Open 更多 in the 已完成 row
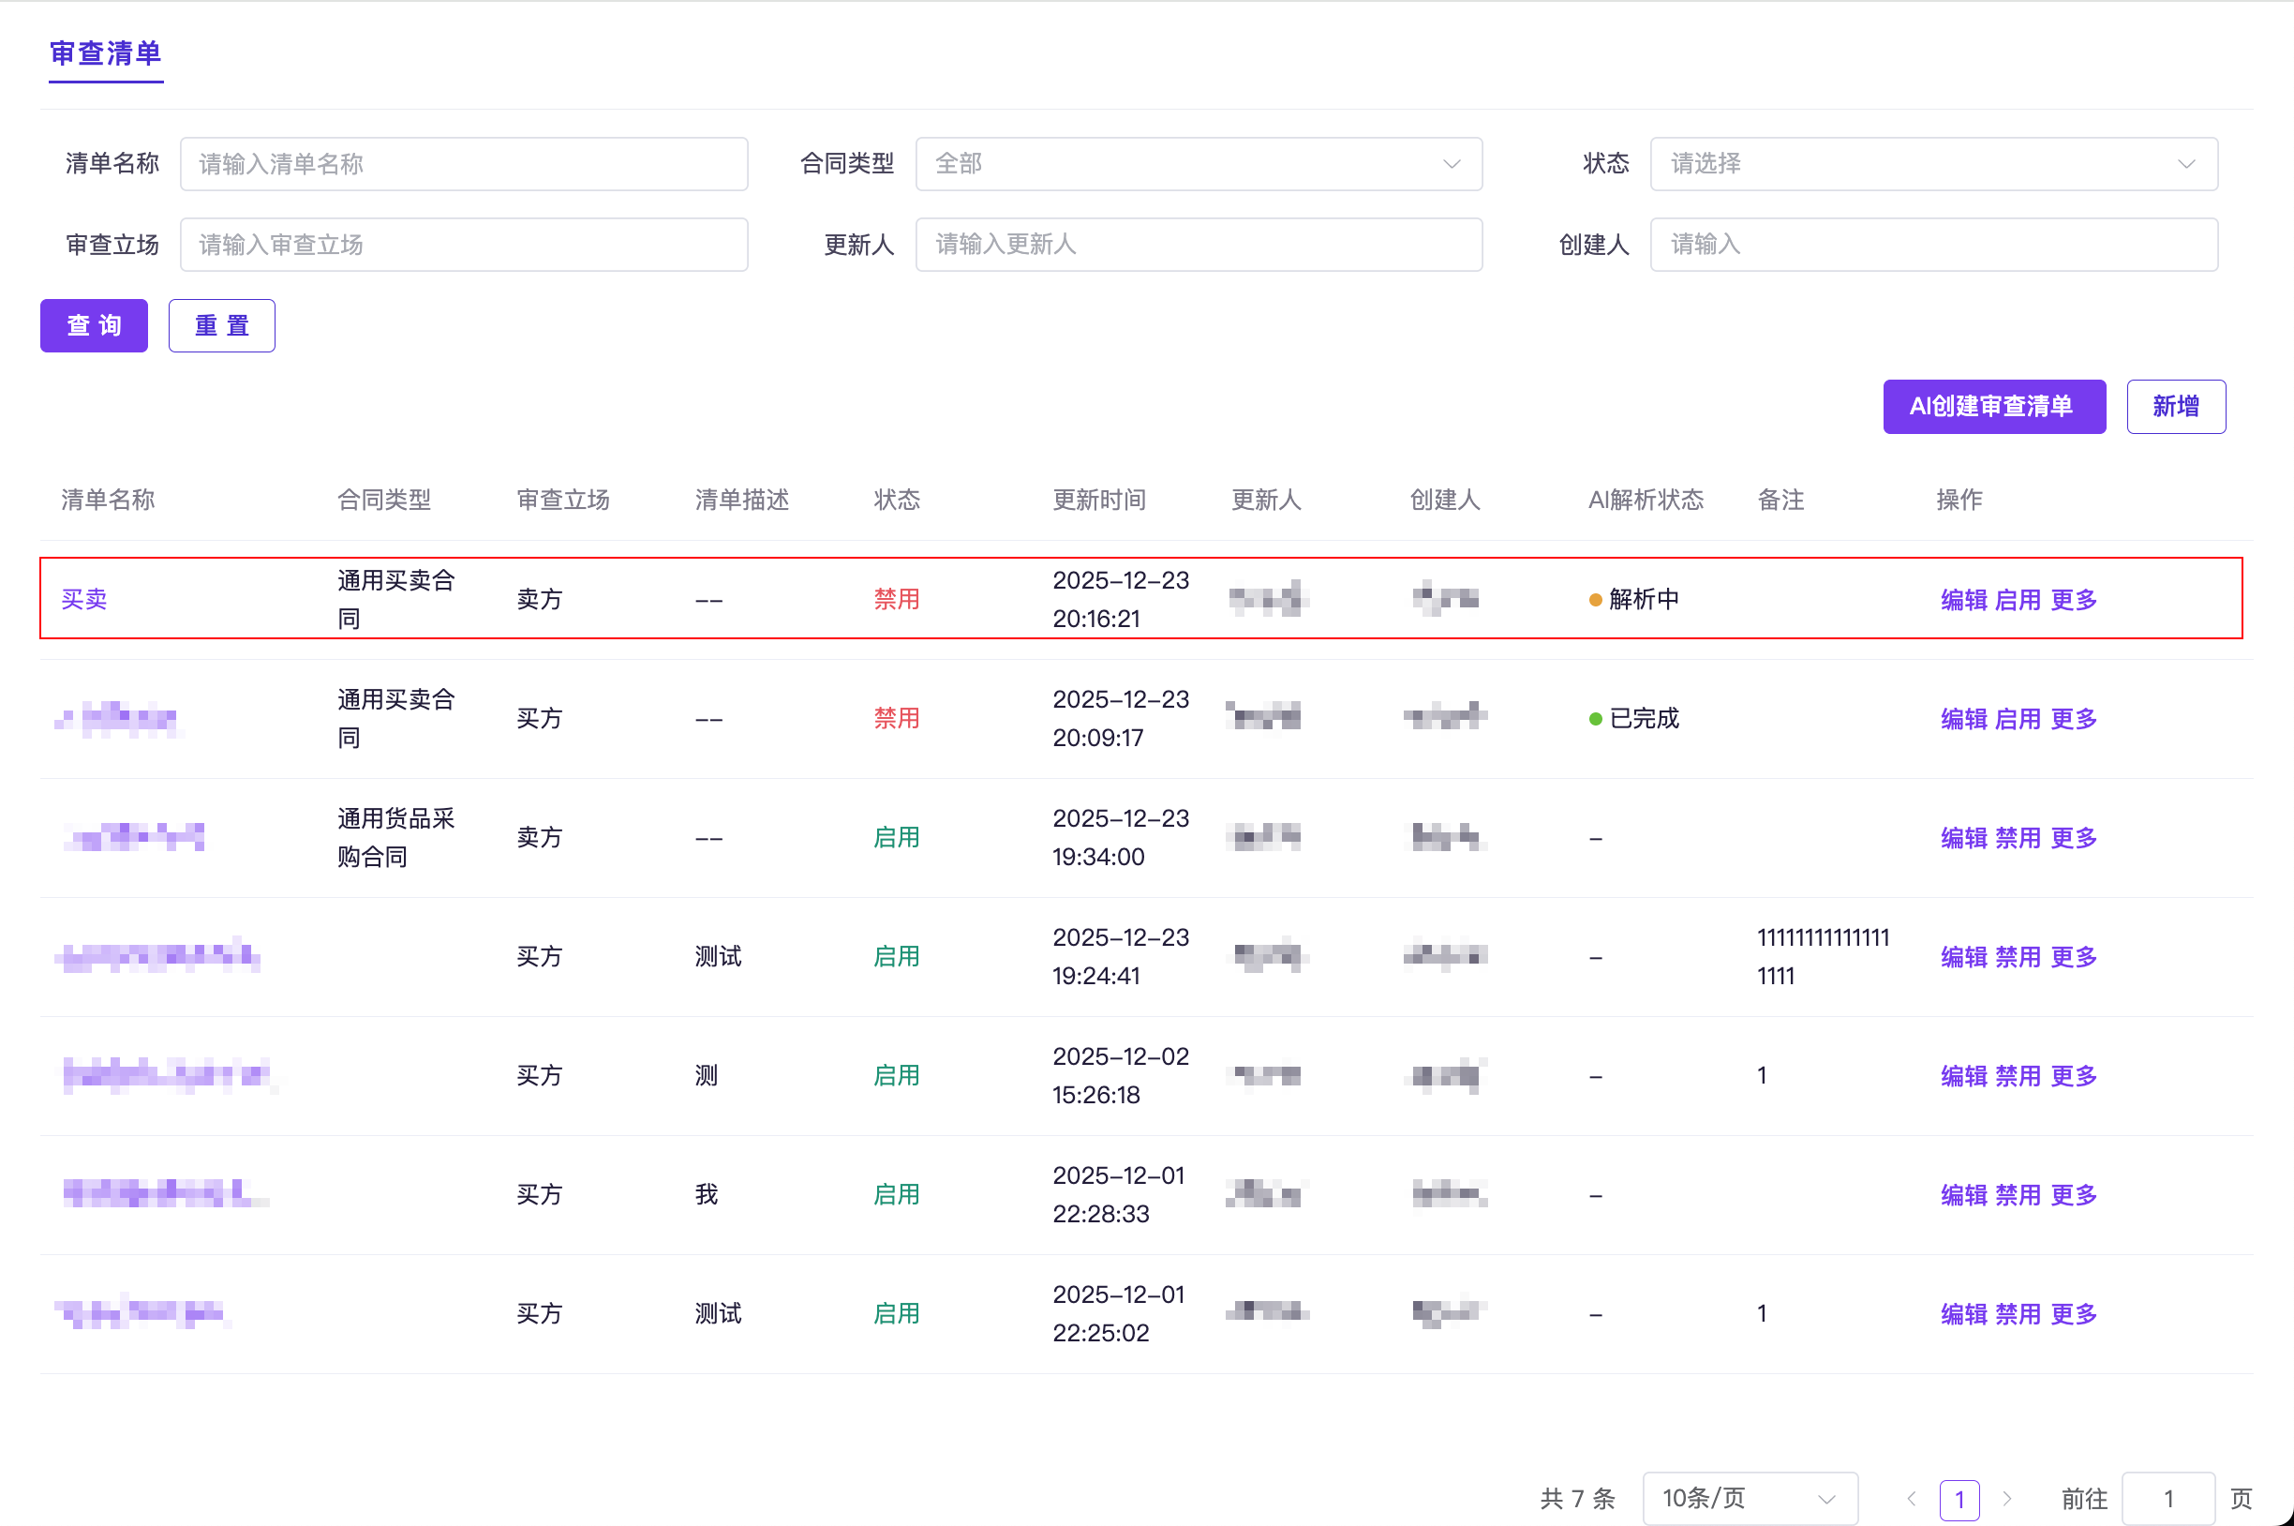 click(2072, 719)
